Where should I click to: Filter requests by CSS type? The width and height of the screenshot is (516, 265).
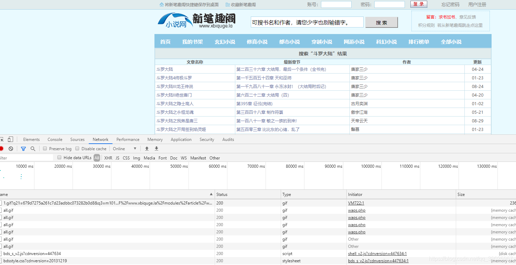(126, 158)
